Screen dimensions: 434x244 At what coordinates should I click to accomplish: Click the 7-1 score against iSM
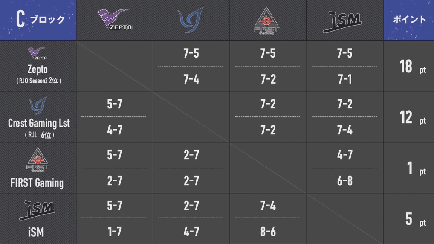pos(345,79)
